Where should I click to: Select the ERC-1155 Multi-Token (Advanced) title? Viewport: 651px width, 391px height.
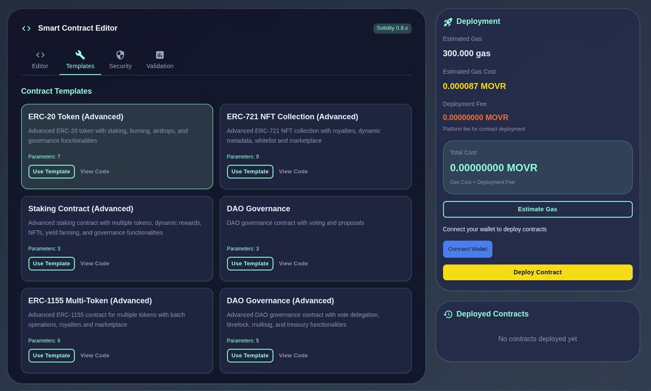tap(90, 301)
